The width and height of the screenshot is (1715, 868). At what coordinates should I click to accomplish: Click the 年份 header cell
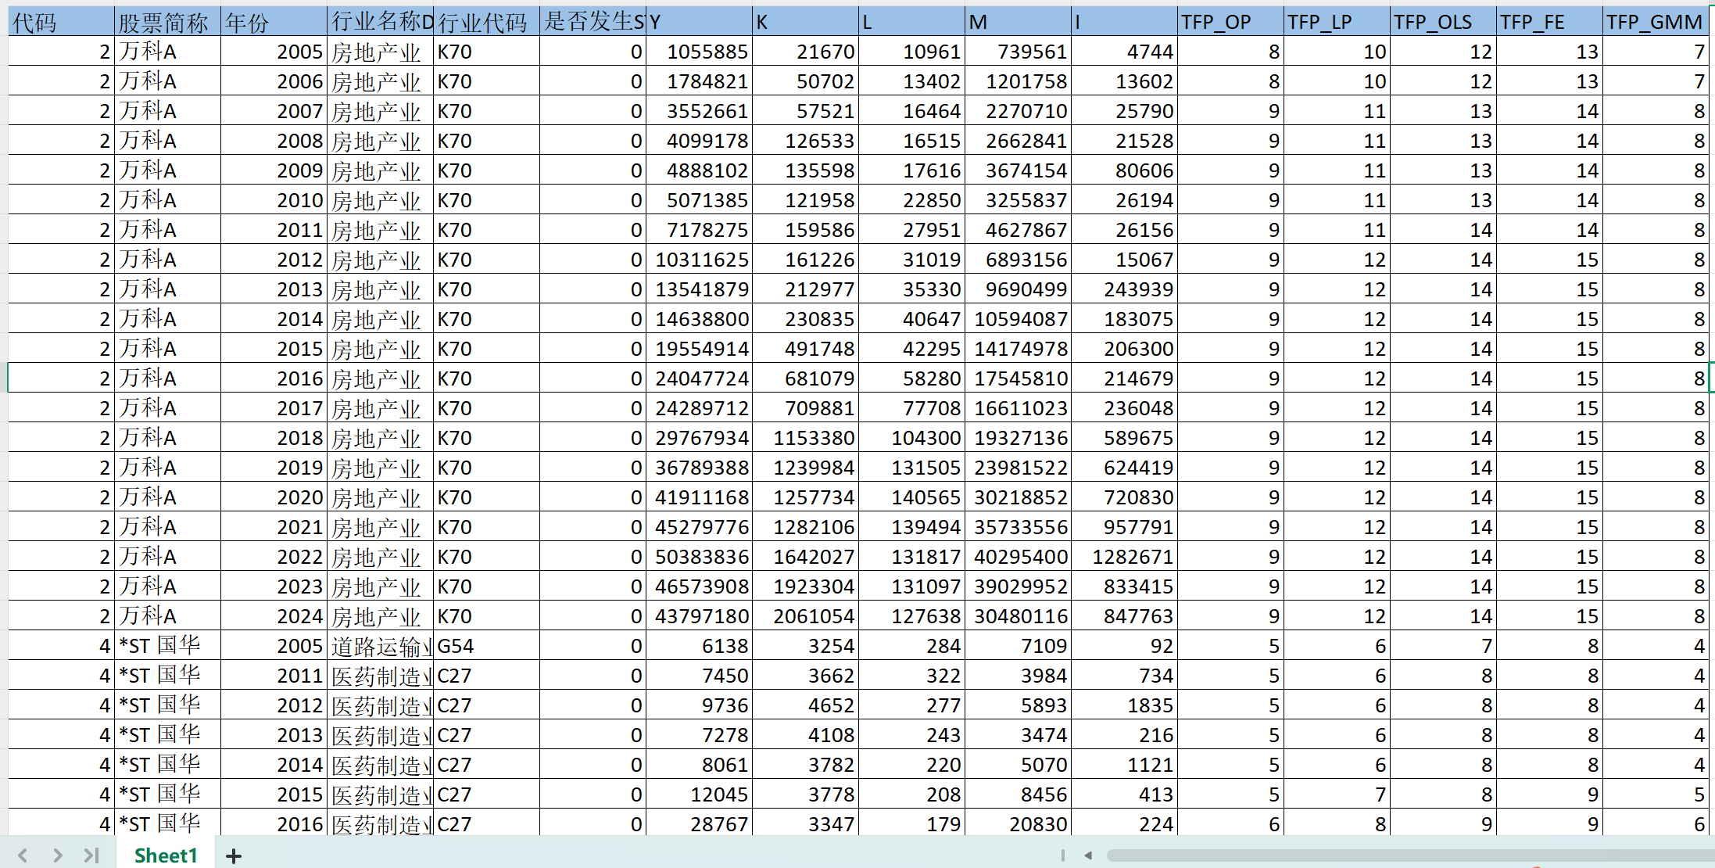pyautogui.click(x=273, y=22)
